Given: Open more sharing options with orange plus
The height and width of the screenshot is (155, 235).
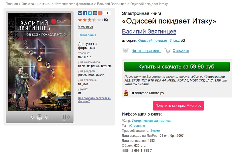Looking at the screenshot, I should pyautogui.click(x=100, y=13).
